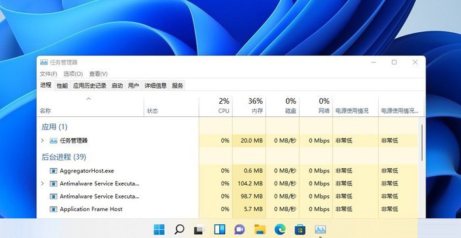Click the sort arrow above 名称 column
Image resolution: width=461 pixels, height=238 pixels.
(x=88, y=99)
